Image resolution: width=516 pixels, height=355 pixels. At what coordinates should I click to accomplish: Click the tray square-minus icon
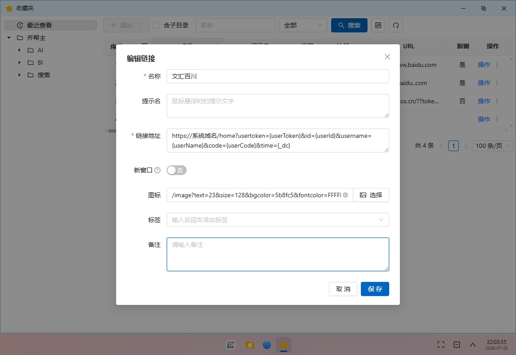point(457,344)
